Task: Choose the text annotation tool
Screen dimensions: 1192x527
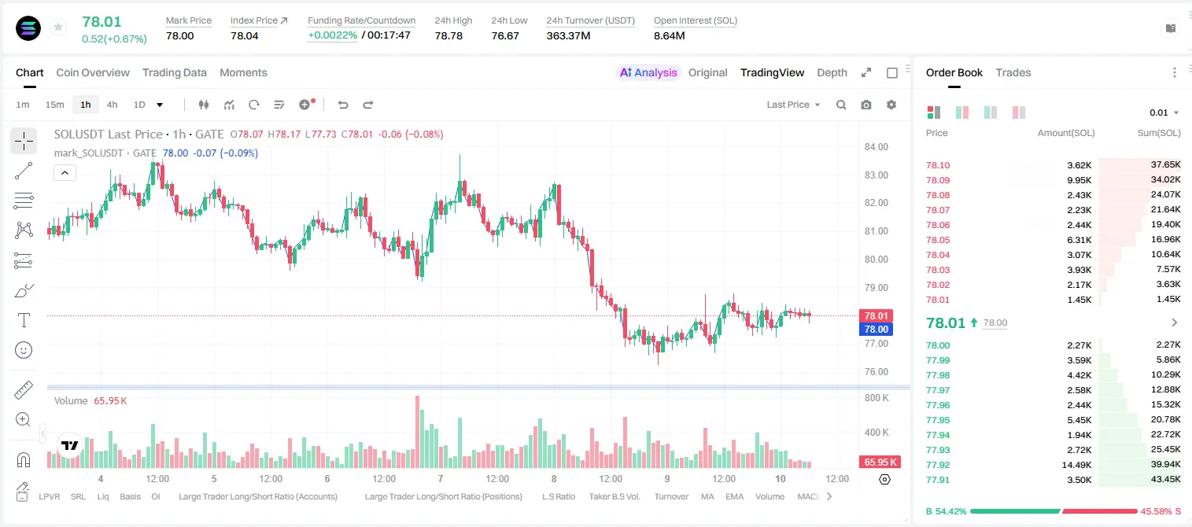Action: click(24, 320)
